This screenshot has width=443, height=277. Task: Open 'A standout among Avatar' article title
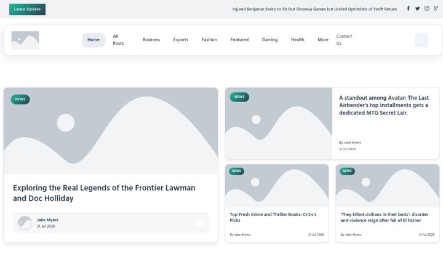[384, 105]
